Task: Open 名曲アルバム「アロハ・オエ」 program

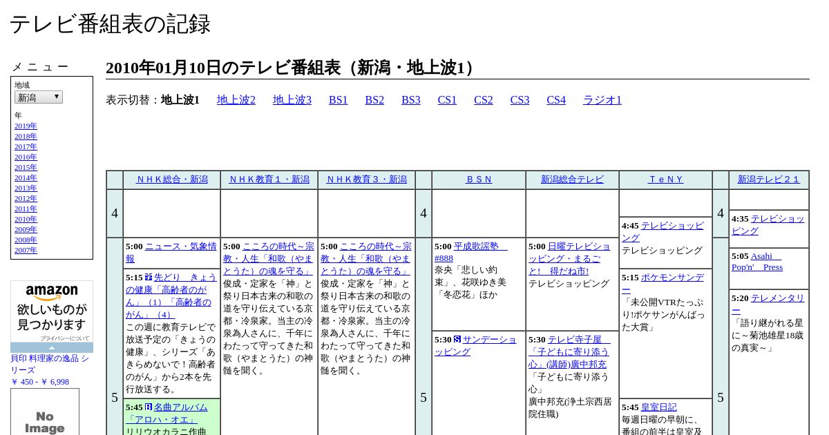Action: 166,413
